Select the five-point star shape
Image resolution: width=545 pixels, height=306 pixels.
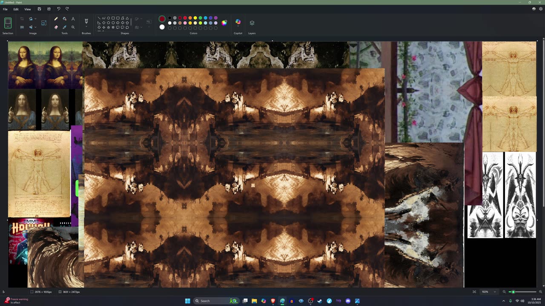click(x=108, y=27)
